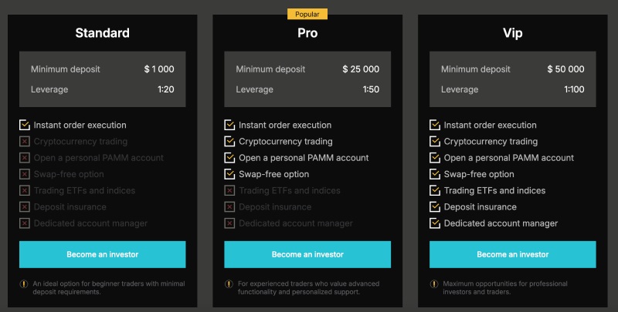Toggle Standard's Instant order execution checkbox
618x312 pixels.
coord(25,125)
